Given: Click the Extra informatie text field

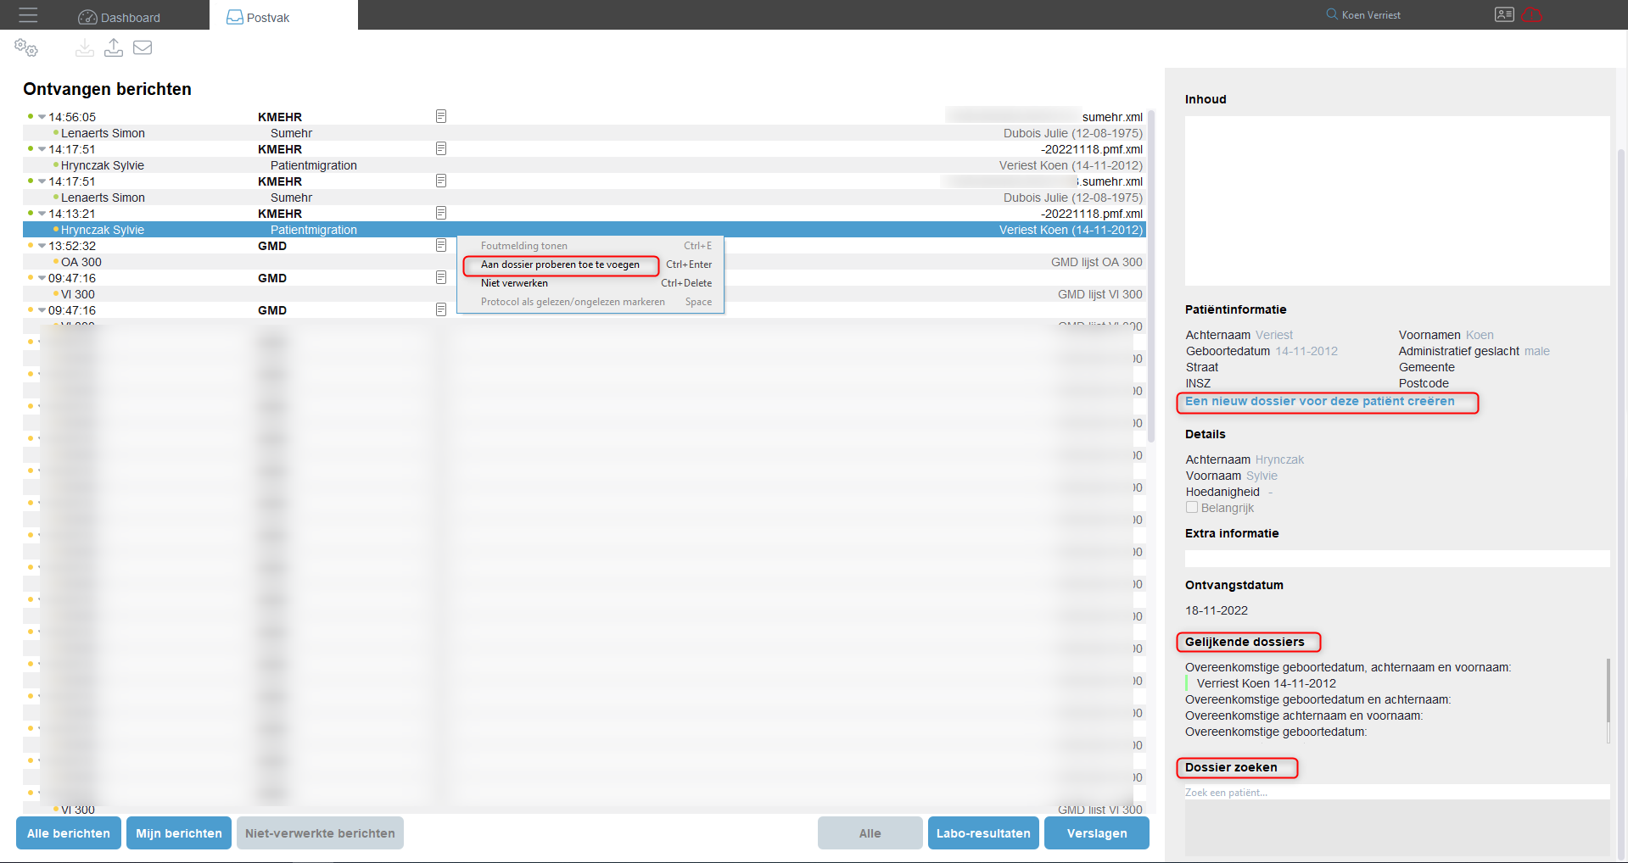Looking at the screenshot, I should click(1397, 559).
